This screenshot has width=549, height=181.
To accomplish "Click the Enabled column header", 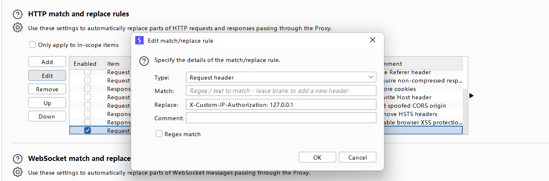I will point(85,64).
